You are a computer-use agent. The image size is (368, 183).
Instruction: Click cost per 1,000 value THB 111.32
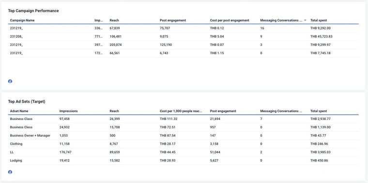(169, 119)
